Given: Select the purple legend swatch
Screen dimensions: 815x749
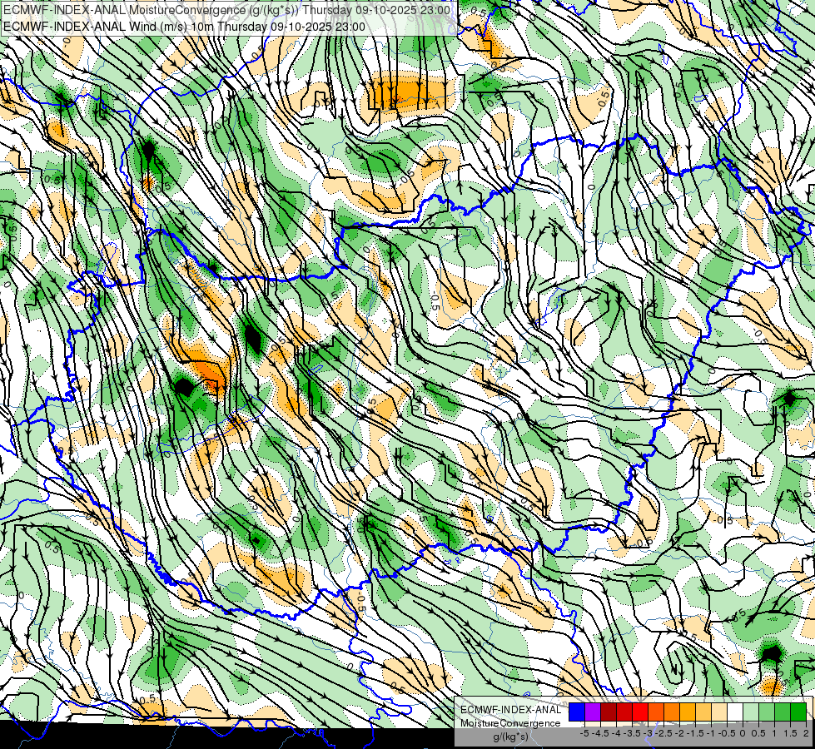Looking at the screenshot, I should (x=593, y=712).
